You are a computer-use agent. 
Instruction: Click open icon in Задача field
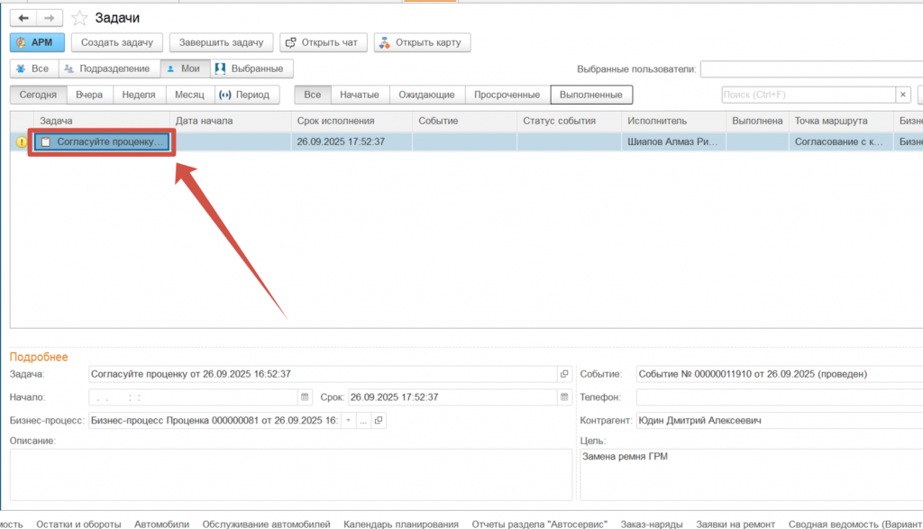(x=564, y=374)
